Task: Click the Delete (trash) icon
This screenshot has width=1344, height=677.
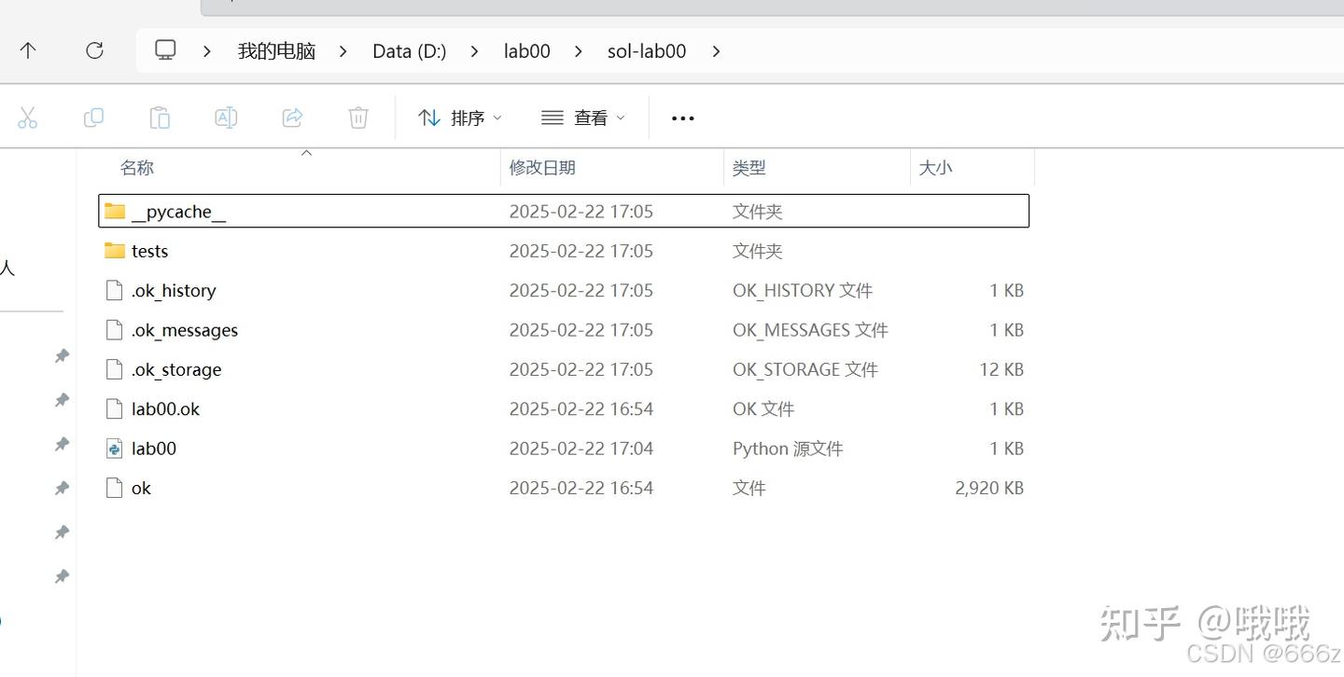Action: (358, 117)
